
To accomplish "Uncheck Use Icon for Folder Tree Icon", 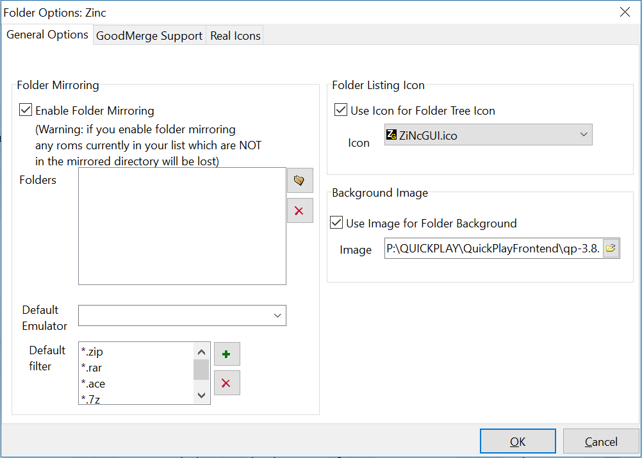I will (x=341, y=110).
